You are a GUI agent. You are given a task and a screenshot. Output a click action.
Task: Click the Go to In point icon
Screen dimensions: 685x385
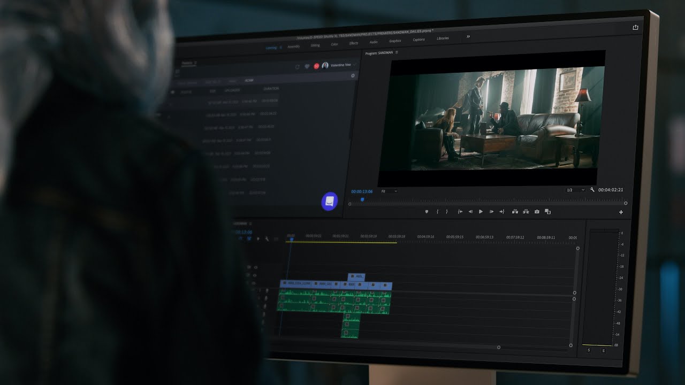(x=460, y=212)
